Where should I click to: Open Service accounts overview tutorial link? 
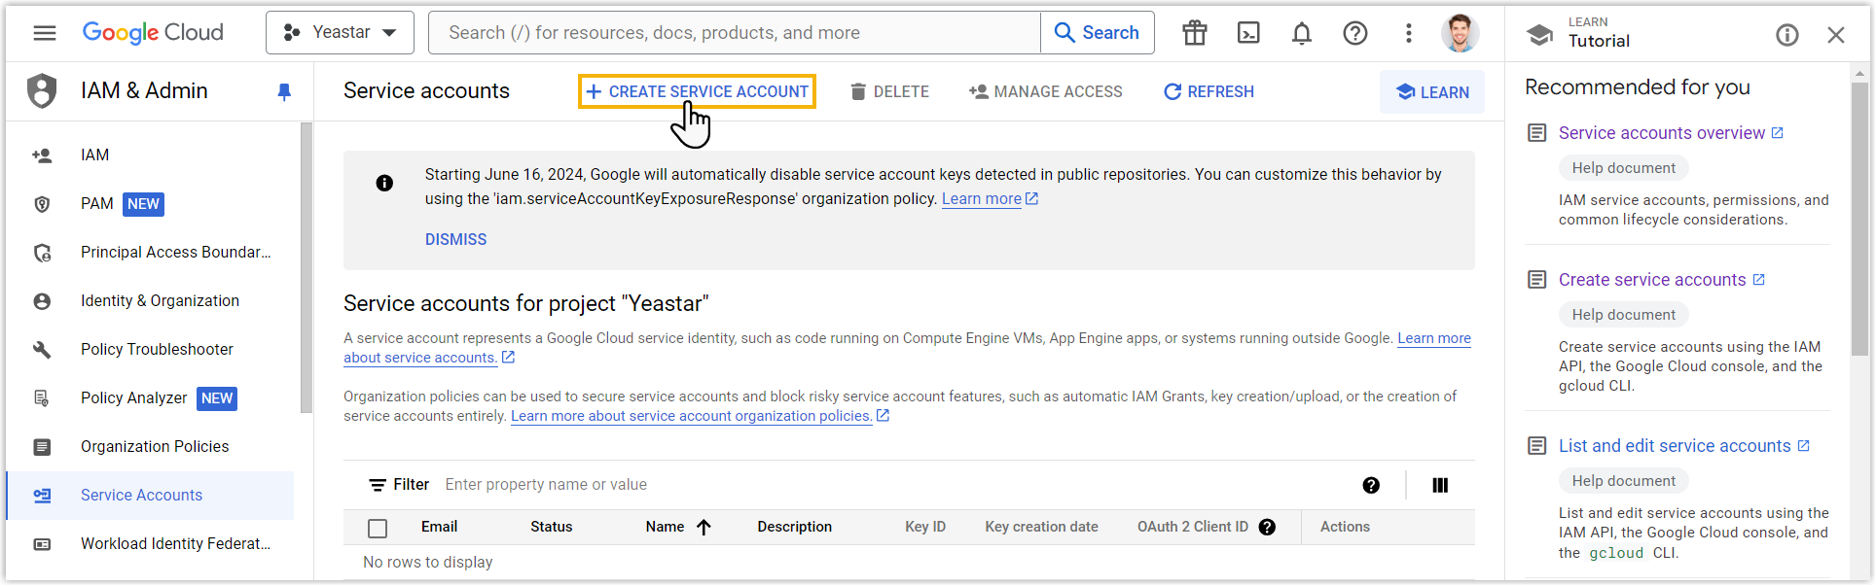coord(1661,133)
